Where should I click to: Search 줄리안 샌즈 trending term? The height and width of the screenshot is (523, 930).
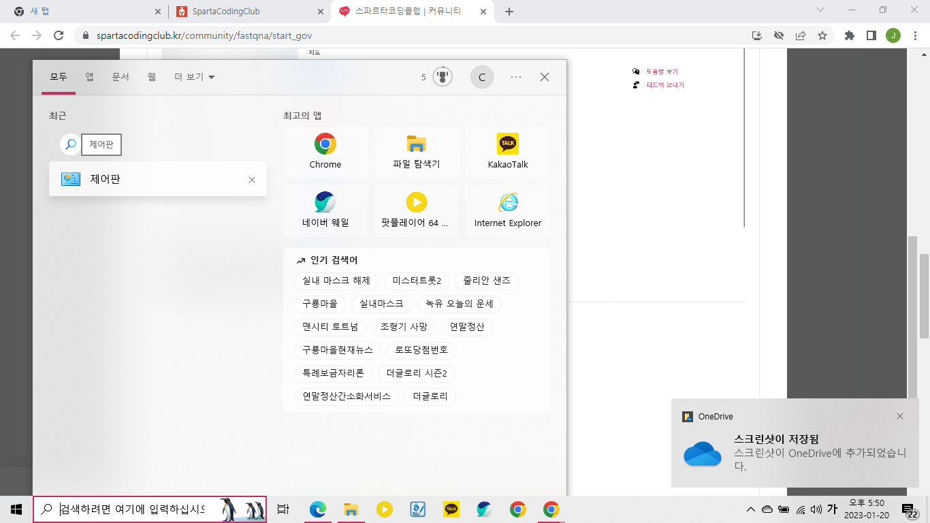pyautogui.click(x=487, y=281)
